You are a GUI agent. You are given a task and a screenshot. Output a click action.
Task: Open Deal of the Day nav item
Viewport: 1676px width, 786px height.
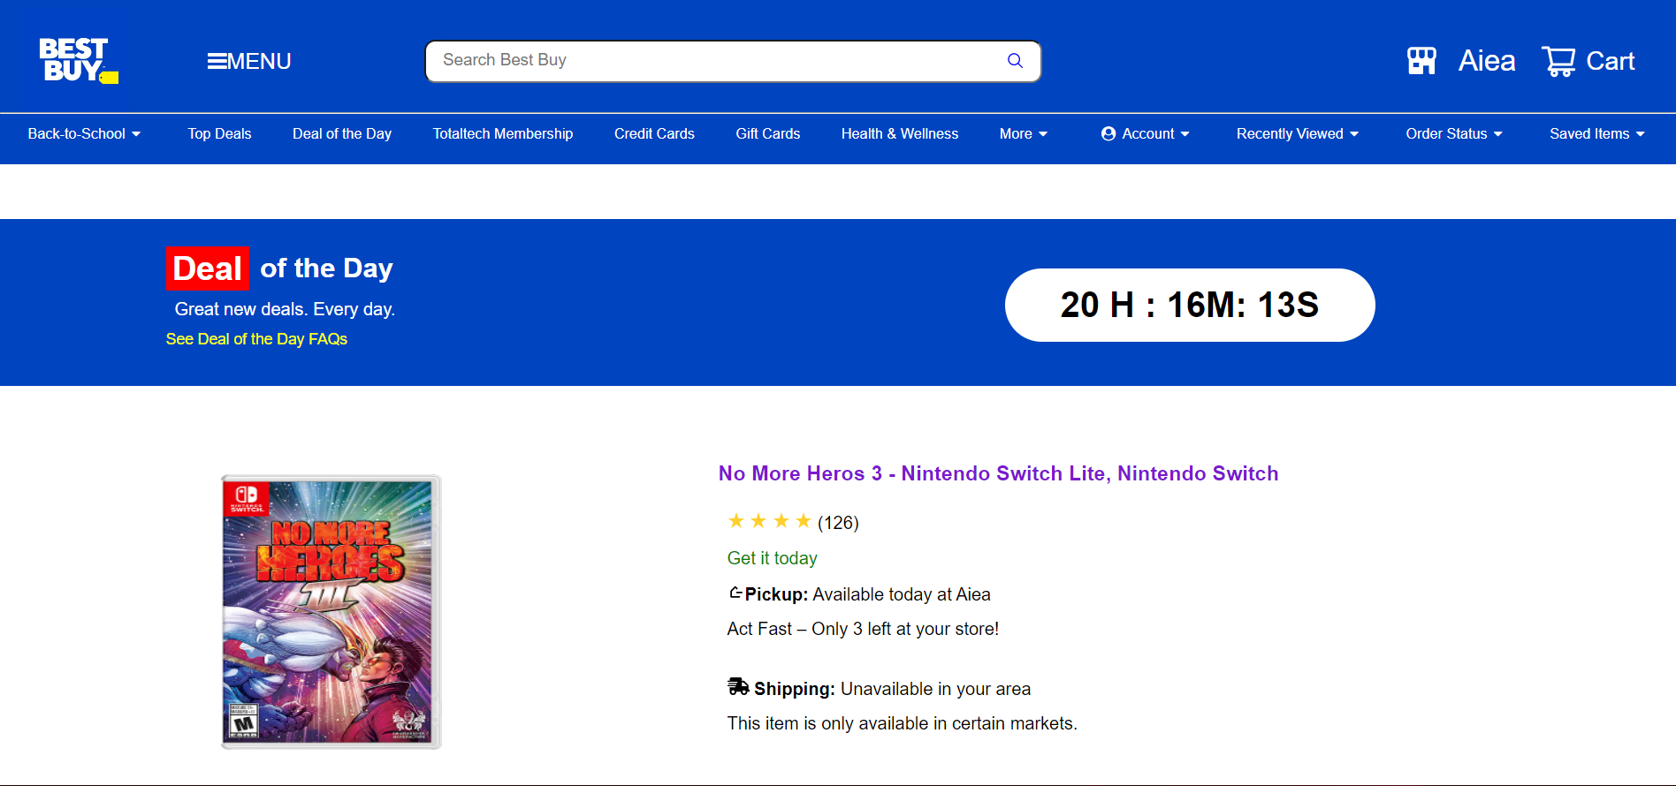point(342,133)
